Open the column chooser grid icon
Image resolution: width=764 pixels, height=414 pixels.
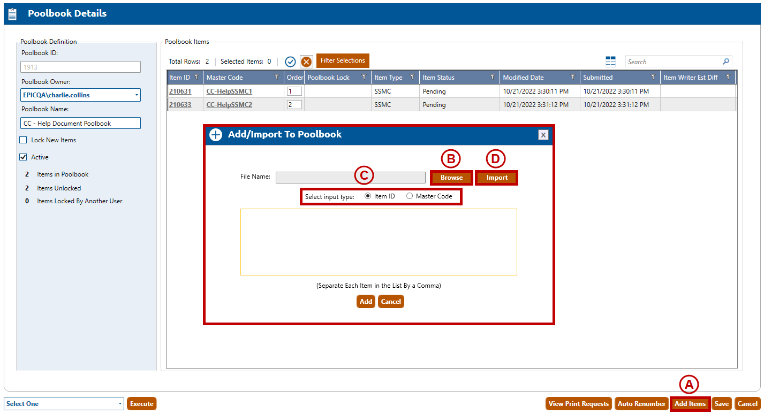click(610, 62)
